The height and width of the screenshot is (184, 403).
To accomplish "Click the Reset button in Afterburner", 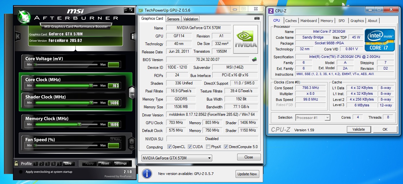I will pos(105,164).
